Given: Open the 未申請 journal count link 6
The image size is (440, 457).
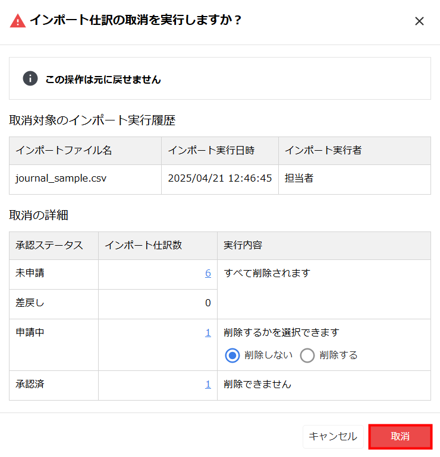Looking at the screenshot, I should (208, 274).
